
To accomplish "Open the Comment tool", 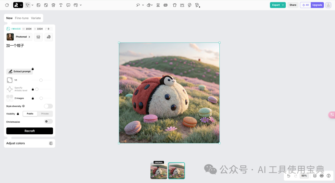I will click(68, 5).
